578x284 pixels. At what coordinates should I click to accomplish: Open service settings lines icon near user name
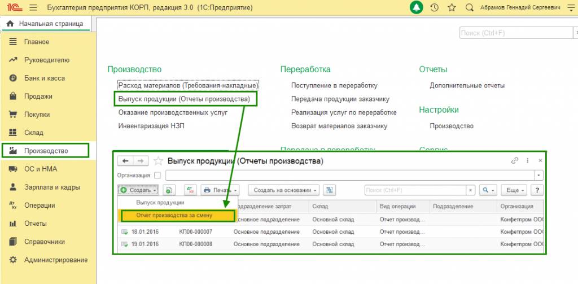571,7
